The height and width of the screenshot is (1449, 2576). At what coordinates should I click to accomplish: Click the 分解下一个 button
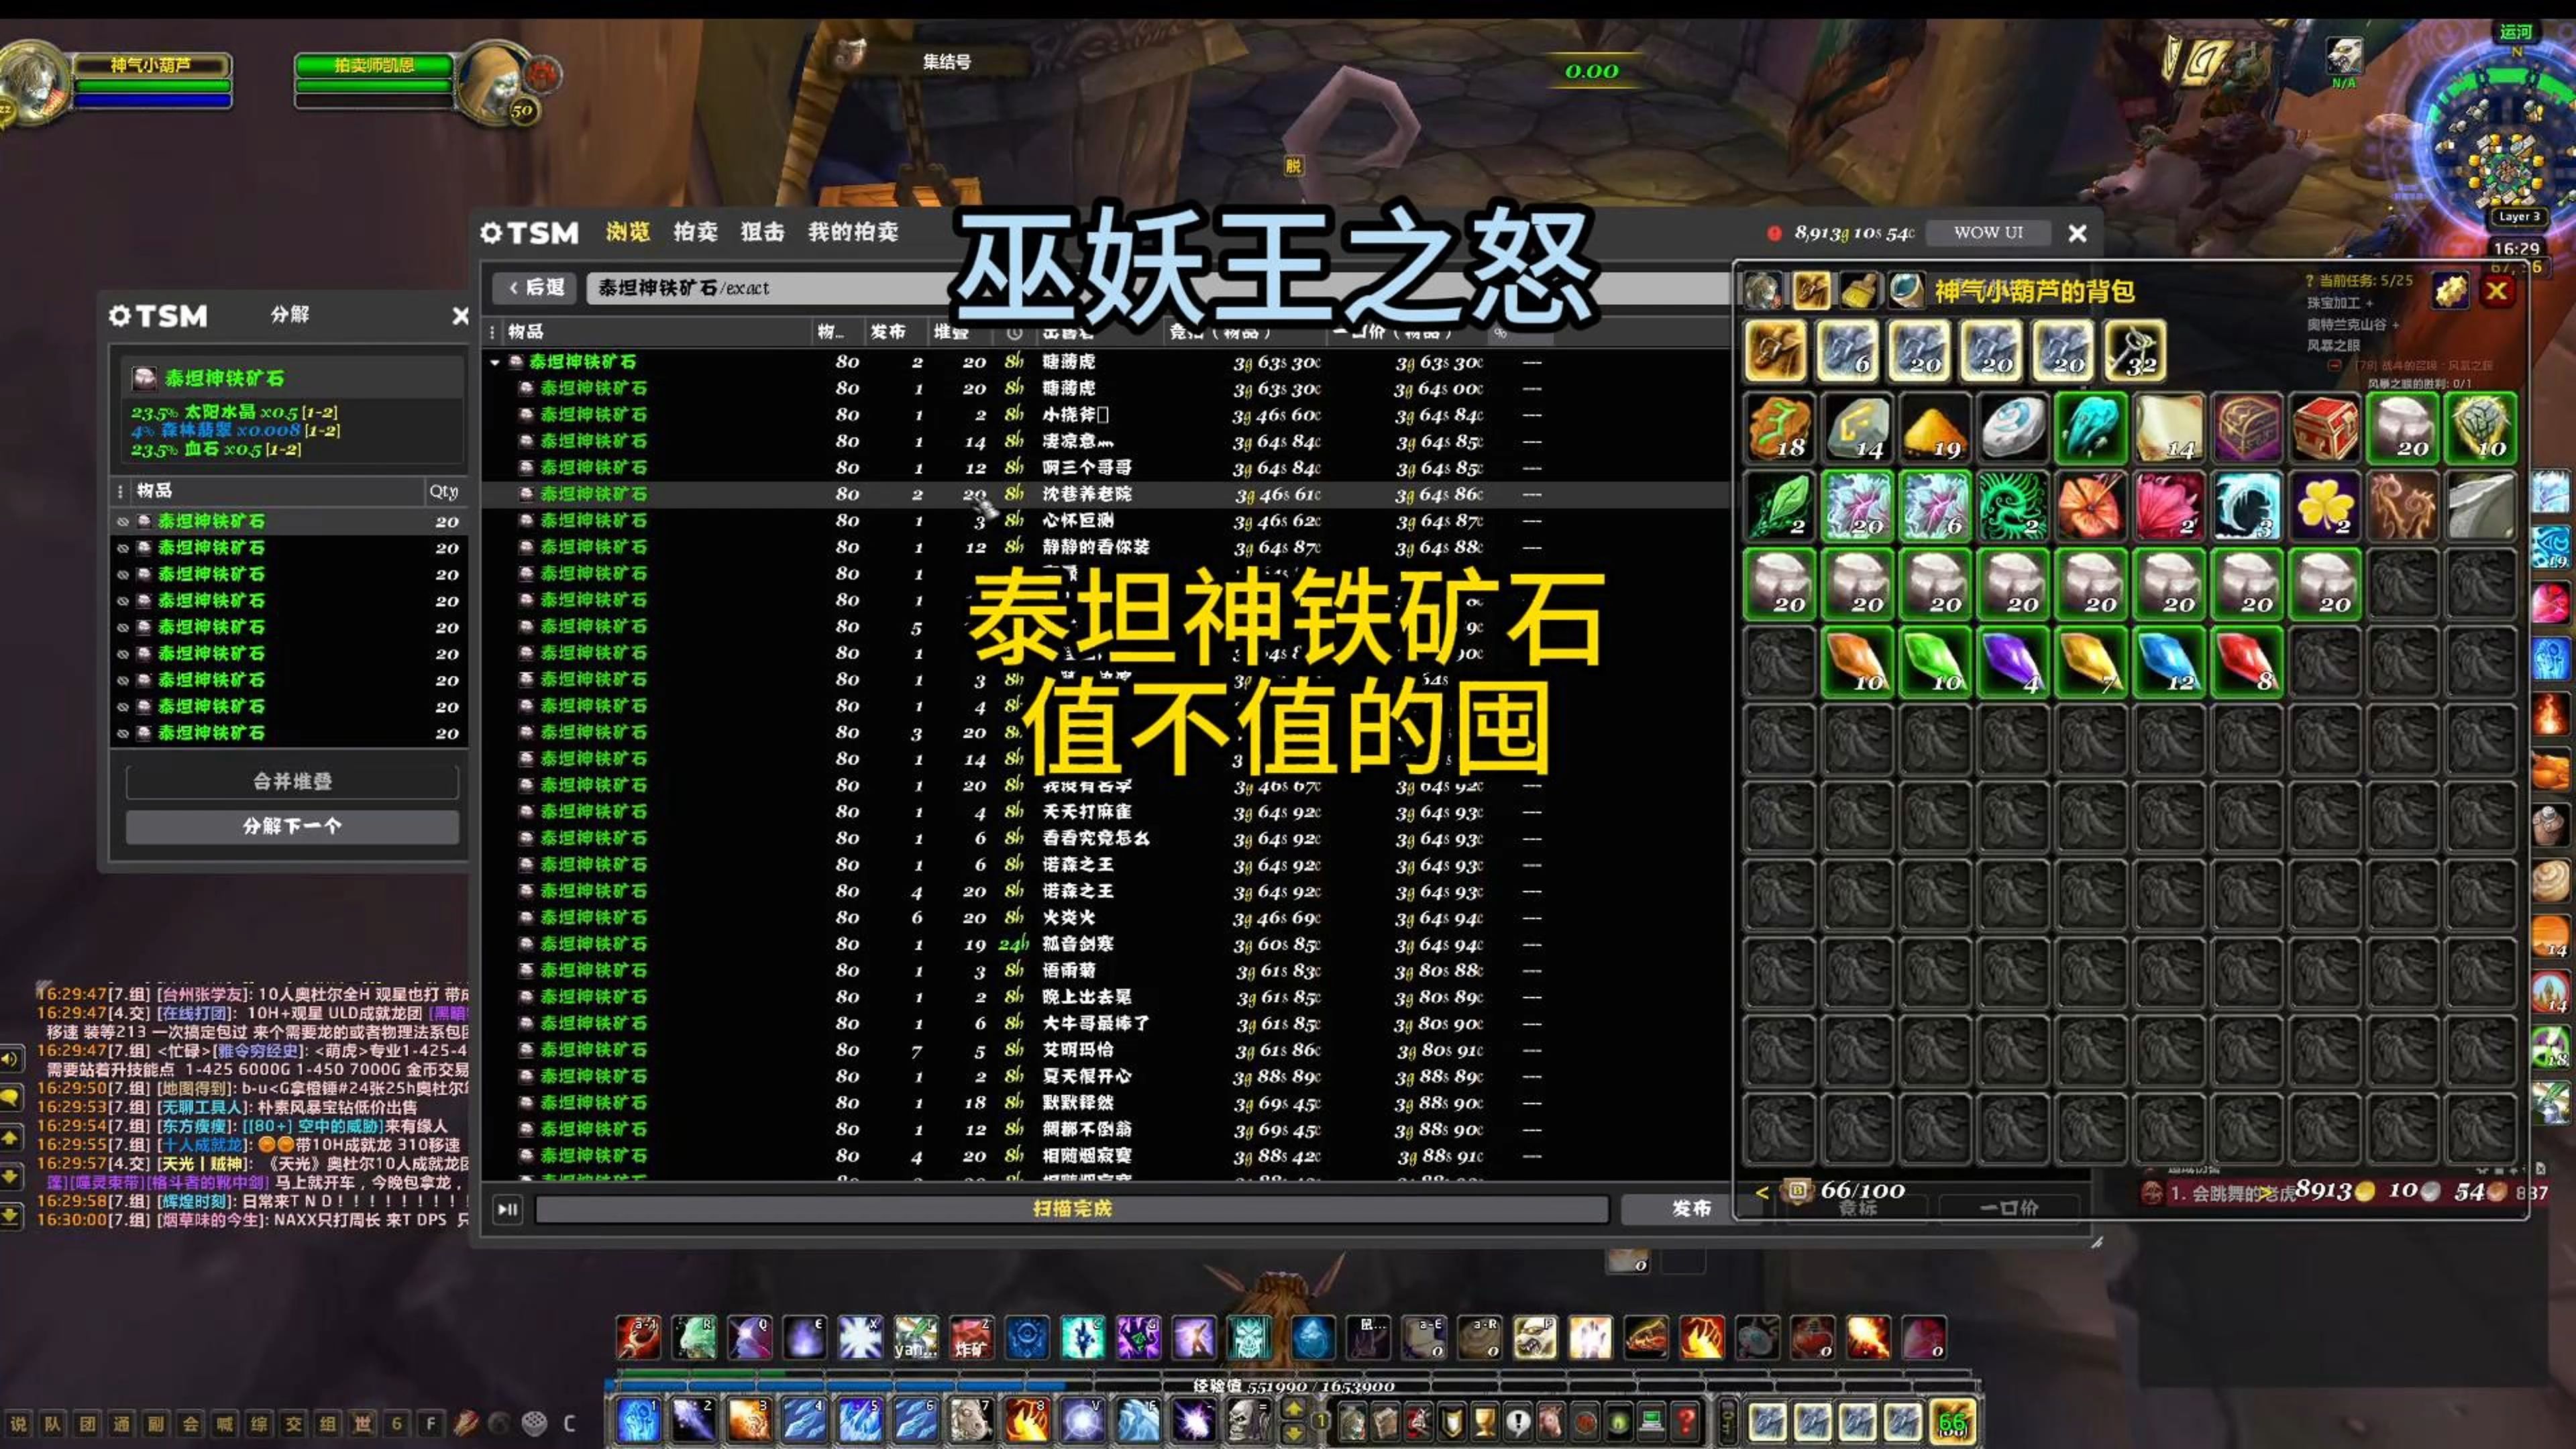coord(292,826)
